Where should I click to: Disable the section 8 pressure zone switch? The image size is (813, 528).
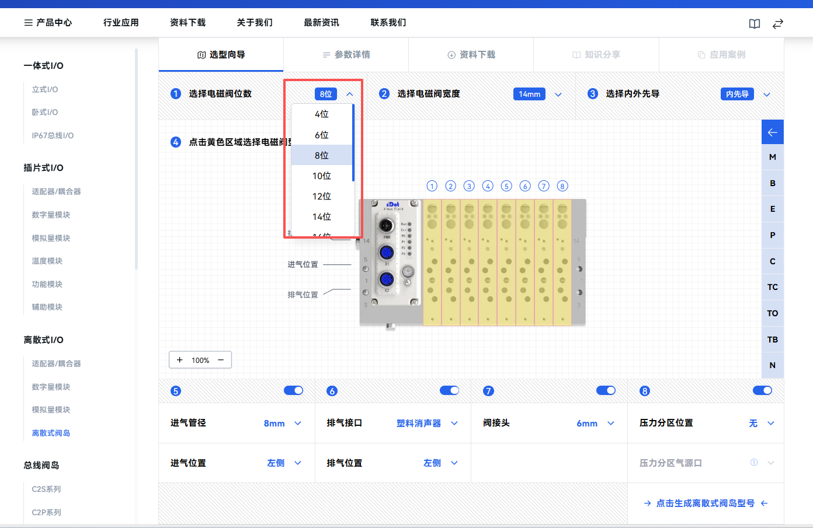click(762, 390)
